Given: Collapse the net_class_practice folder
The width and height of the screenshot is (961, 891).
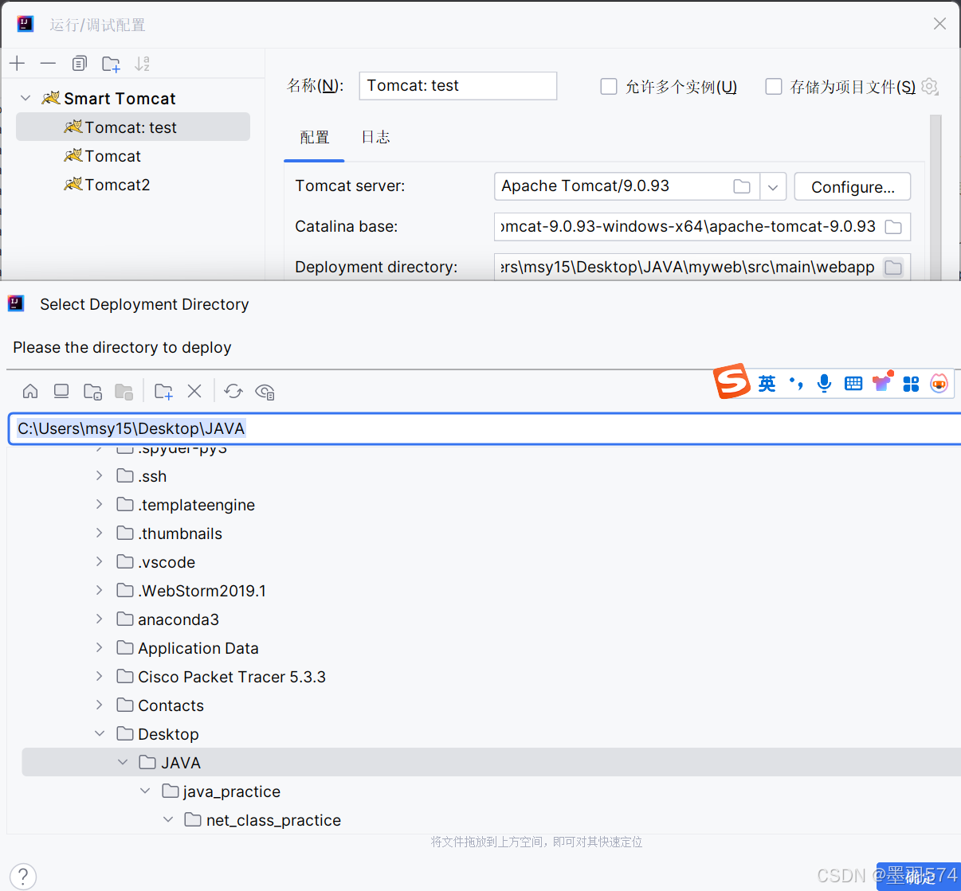Looking at the screenshot, I should click(x=168, y=819).
